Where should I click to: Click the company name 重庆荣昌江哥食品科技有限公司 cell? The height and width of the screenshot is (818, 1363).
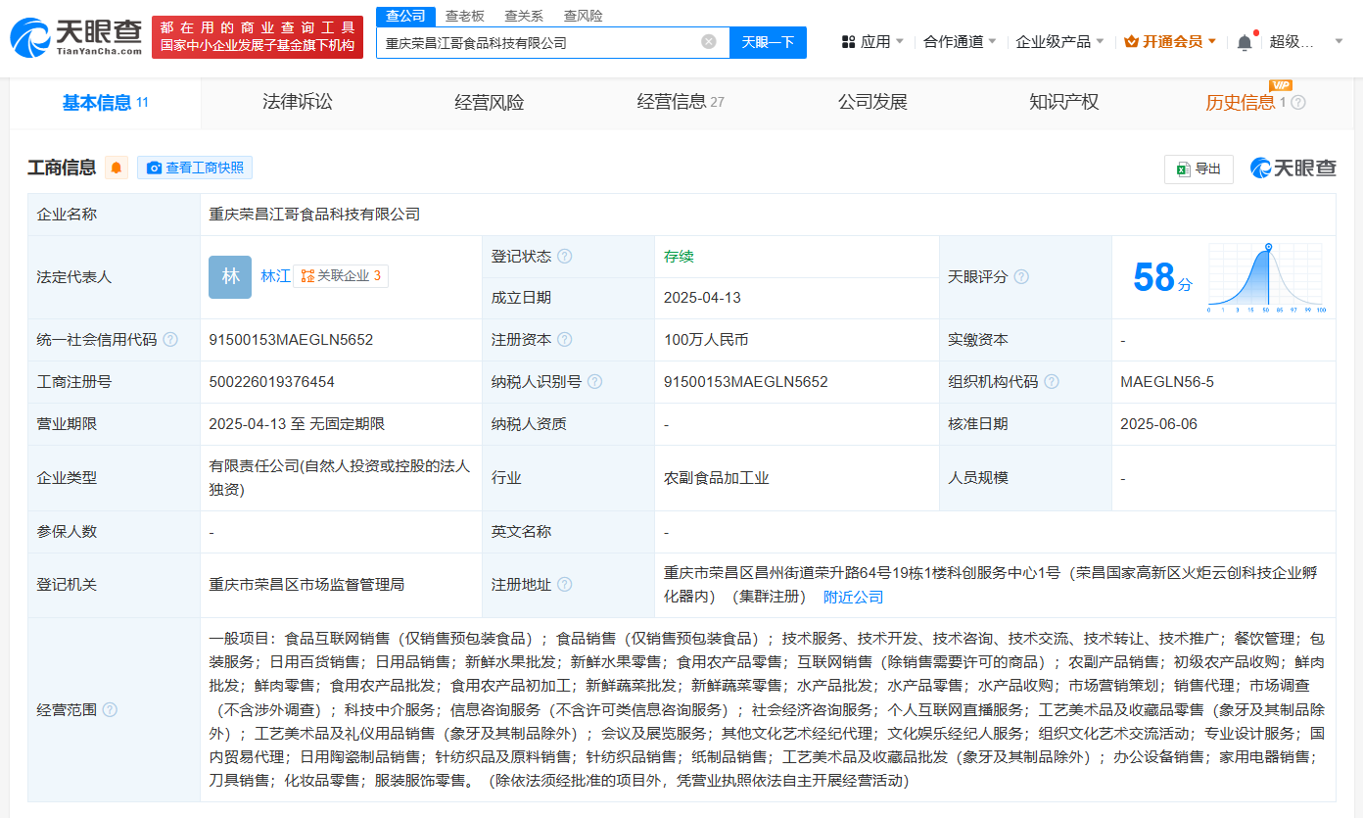pos(314,214)
